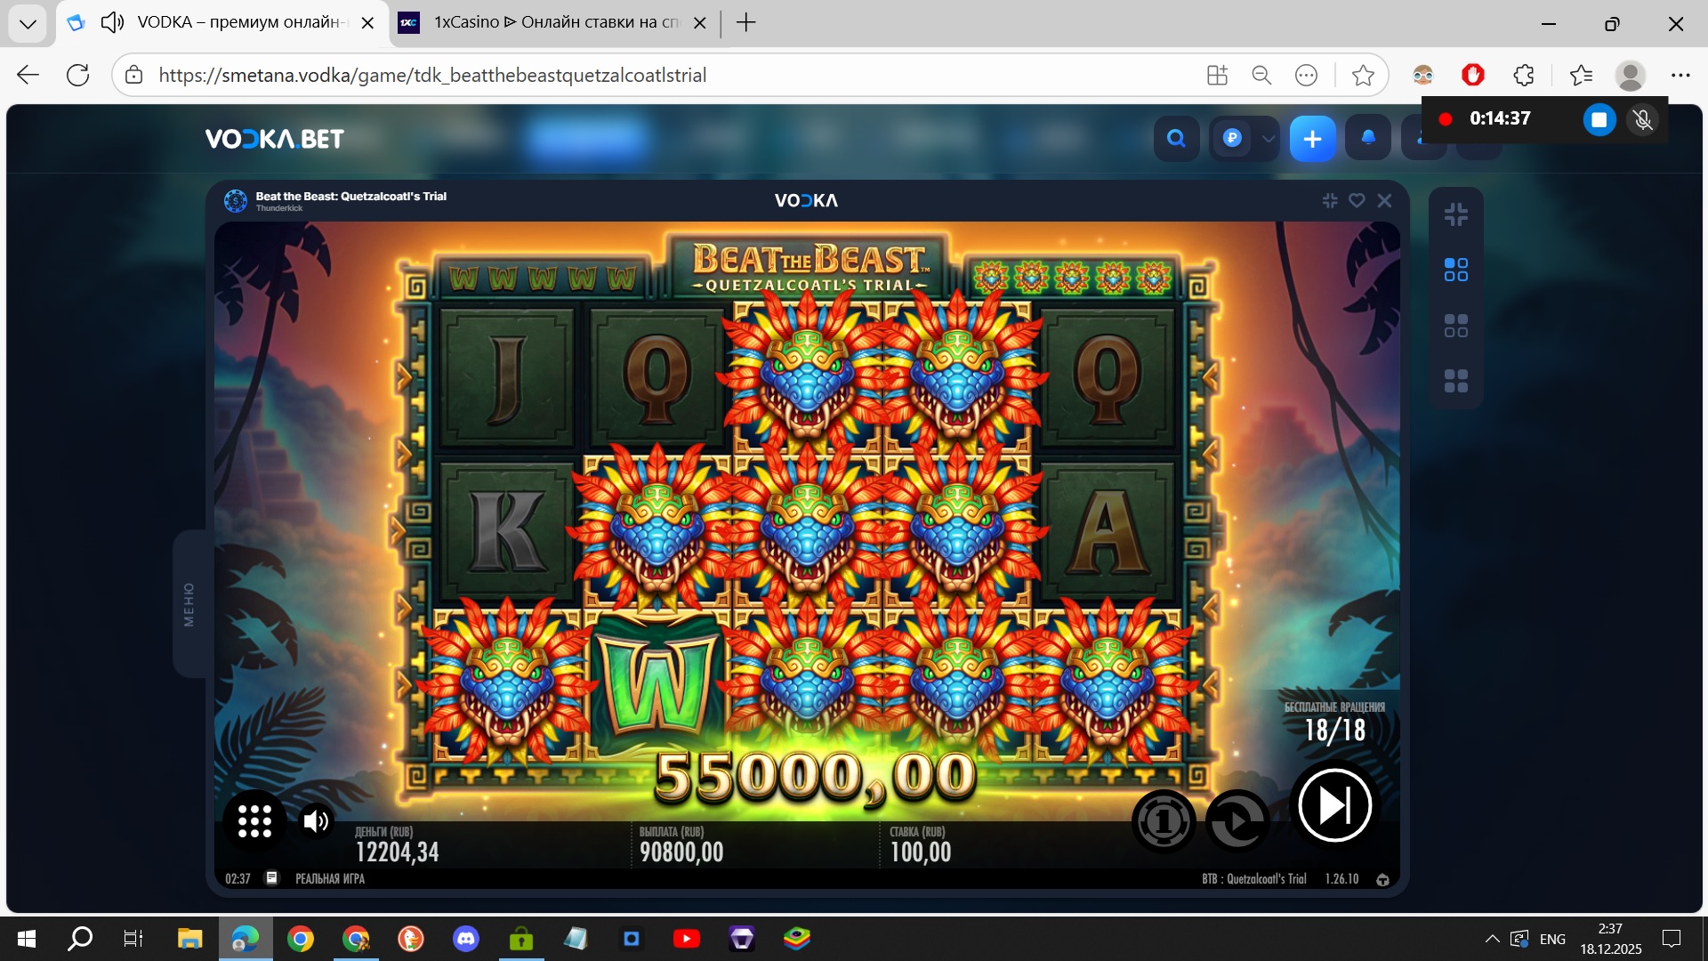Open the browser tab list chevron

[x=28, y=23]
